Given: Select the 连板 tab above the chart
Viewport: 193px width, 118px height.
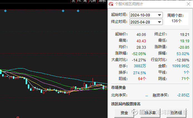Looking at the screenshot, I should 102,1.
